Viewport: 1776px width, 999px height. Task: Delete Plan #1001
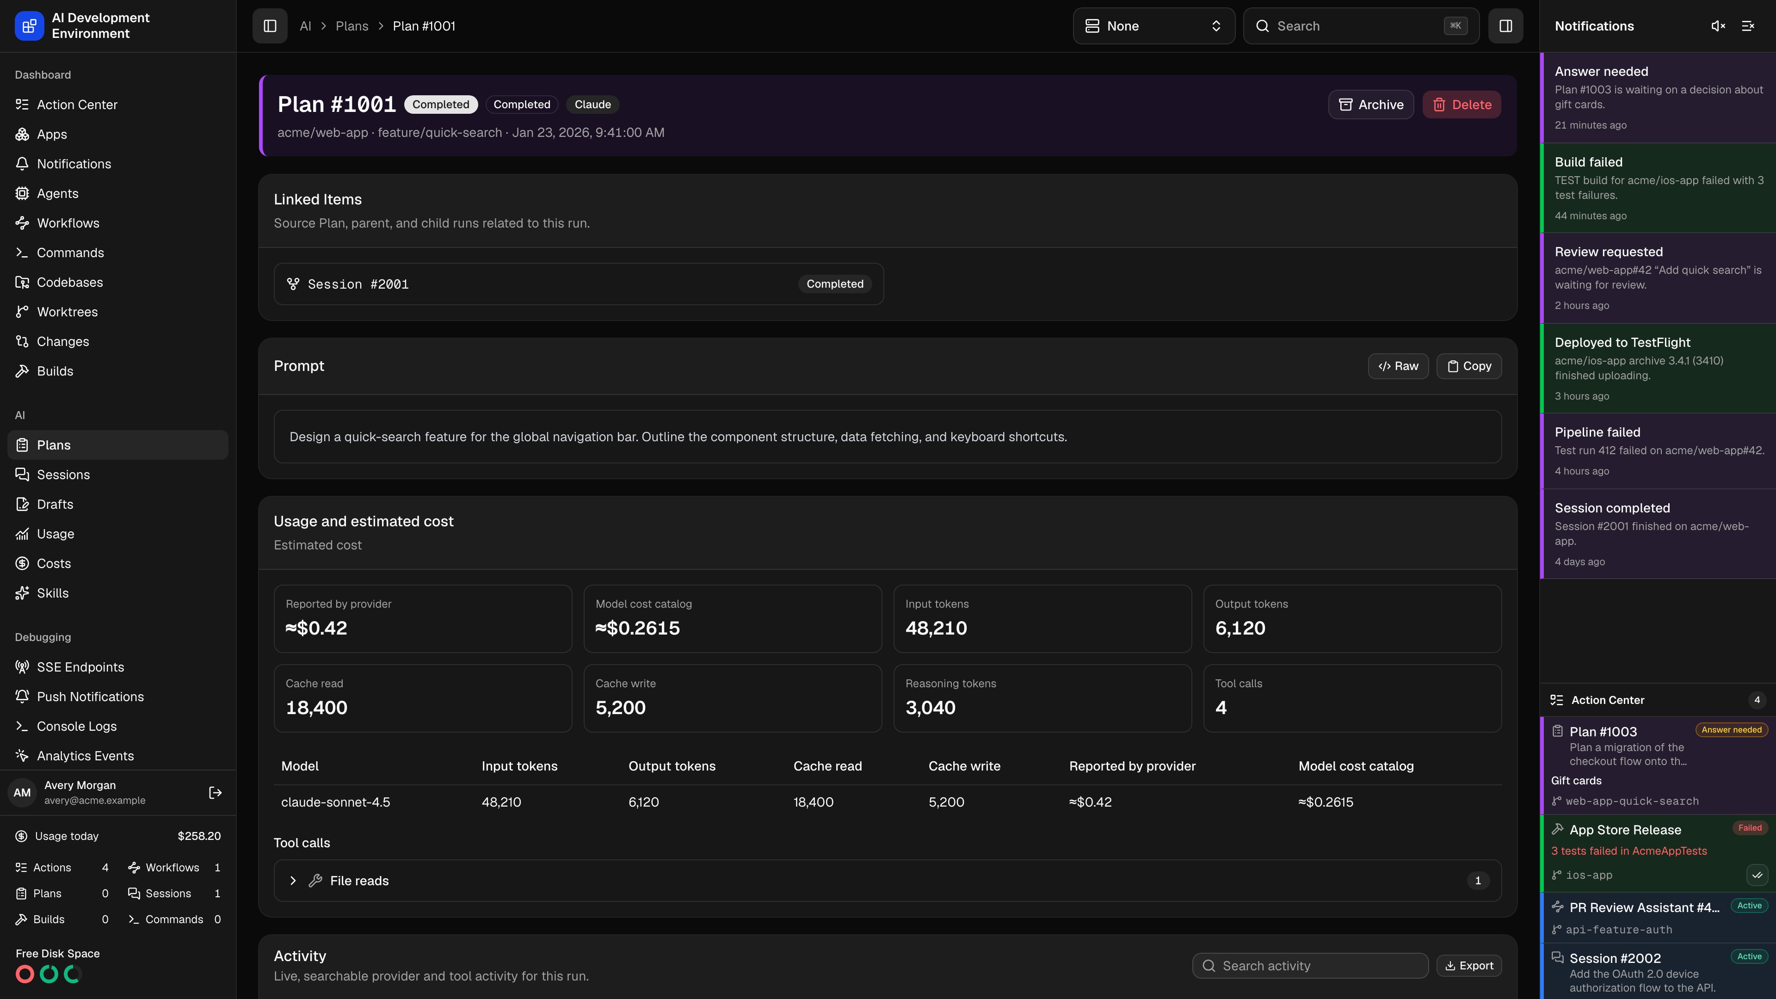click(1461, 105)
